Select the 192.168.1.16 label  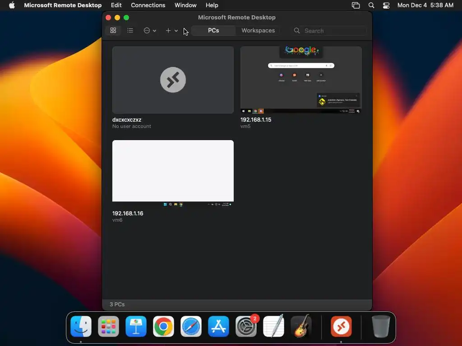[128, 213]
